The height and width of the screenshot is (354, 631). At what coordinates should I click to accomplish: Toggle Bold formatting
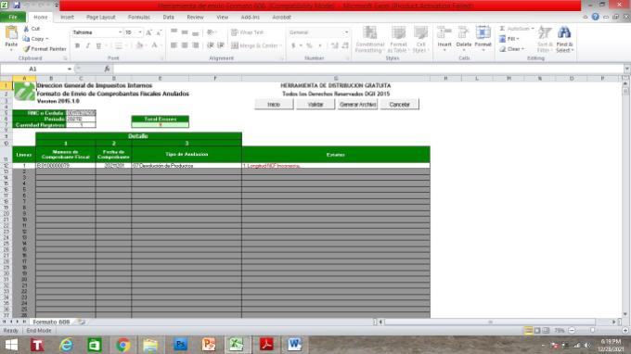point(77,45)
